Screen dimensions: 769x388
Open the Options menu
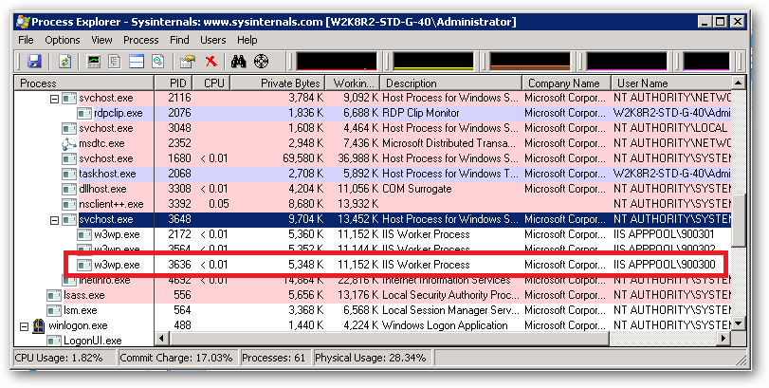pos(63,40)
